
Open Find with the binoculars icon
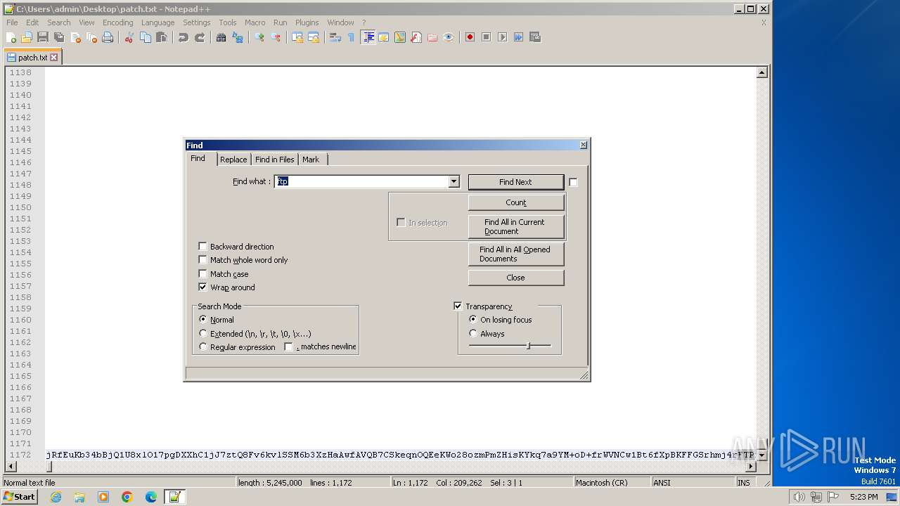(x=221, y=37)
